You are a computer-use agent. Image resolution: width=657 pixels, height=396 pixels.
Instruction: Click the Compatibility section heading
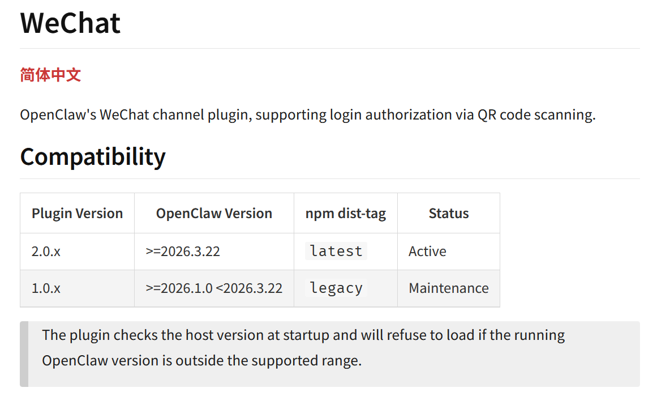point(93,157)
